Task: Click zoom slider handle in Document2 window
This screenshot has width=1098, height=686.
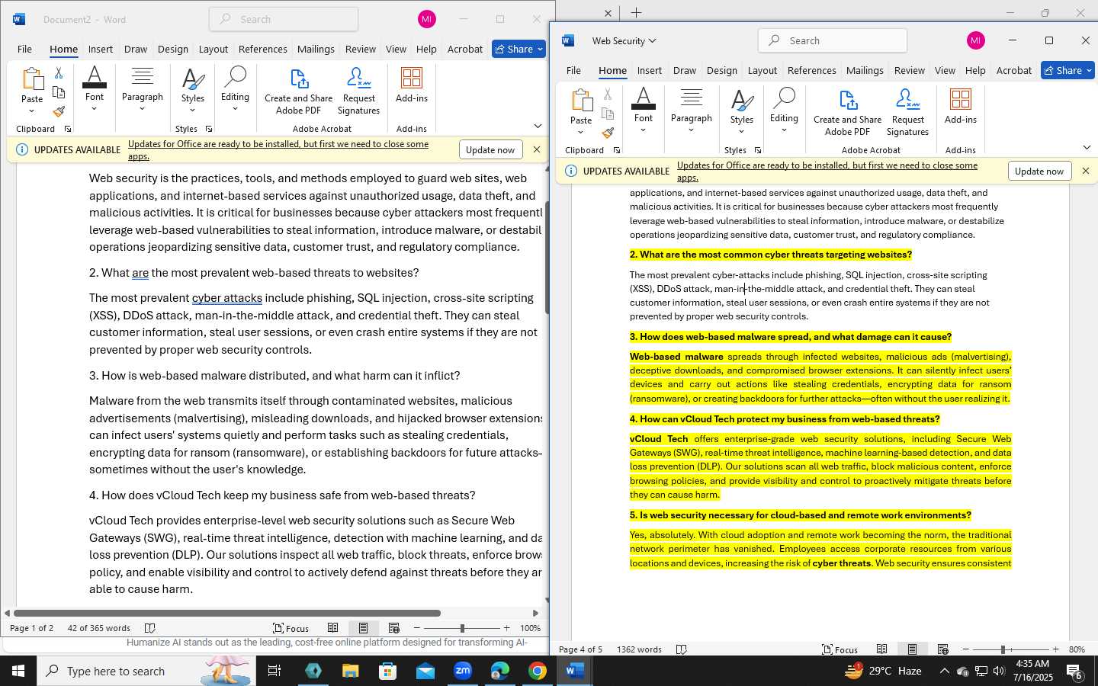Action: pyautogui.click(x=461, y=628)
